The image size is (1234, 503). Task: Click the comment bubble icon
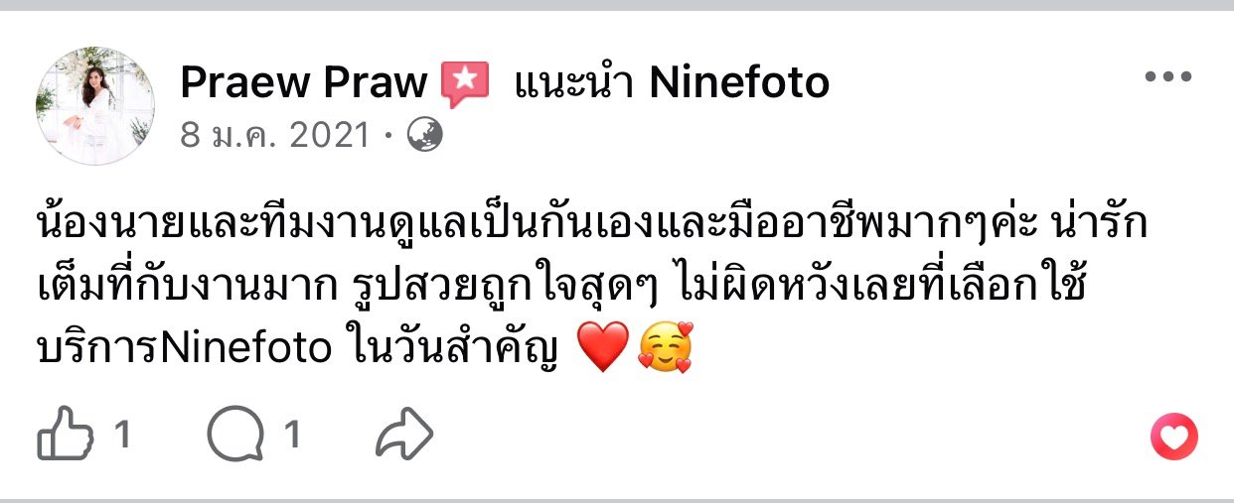(236, 435)
